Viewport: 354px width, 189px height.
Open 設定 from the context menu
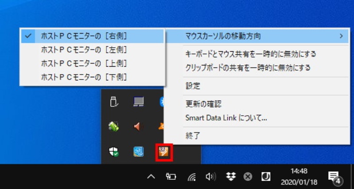pos(257,86)
